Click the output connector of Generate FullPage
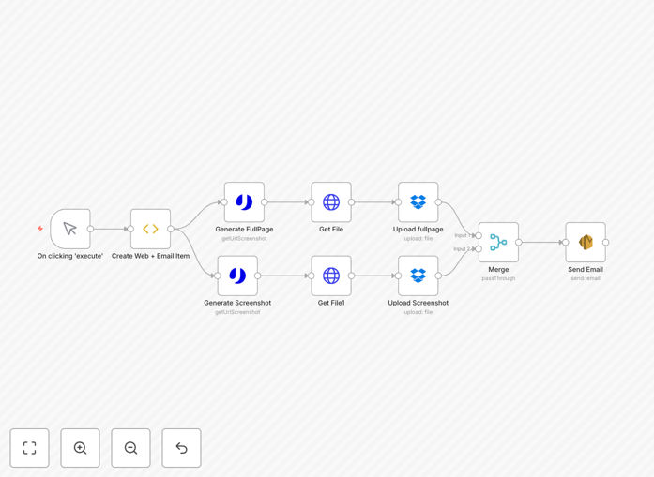This screenshot has height=477, width=654. pos(265,202)
